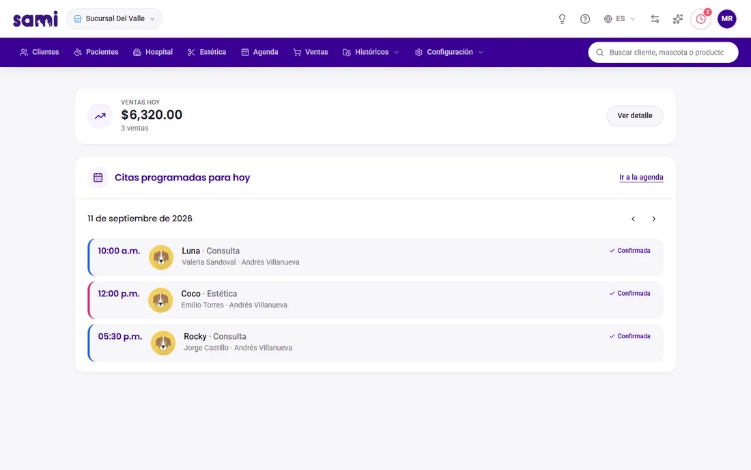
Task: Click the 12:00 p.m. time label
Action: (x=119, y=294)
